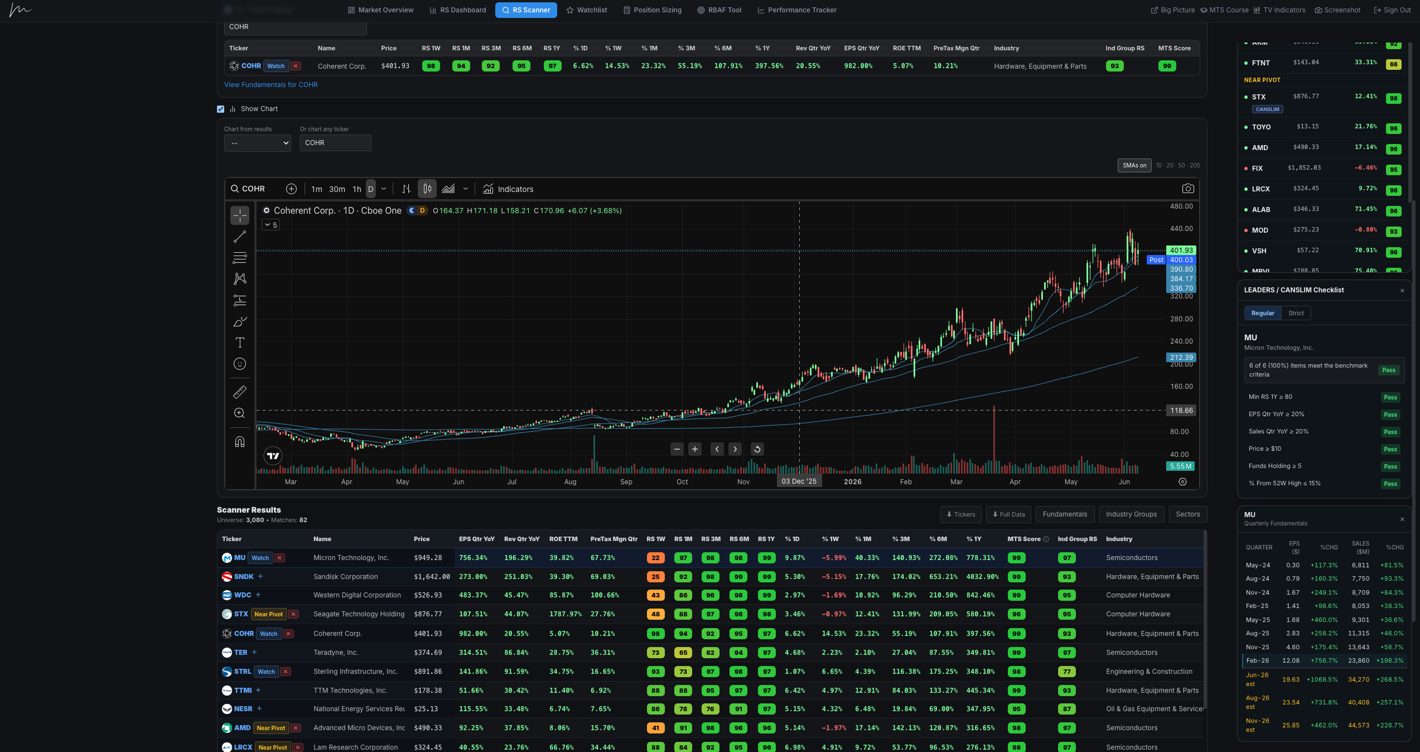Select the 30m timeframe
Image resolution: width=1420 pixels, height=752 pixels.
pyautogui.click(x=337, y=189)
